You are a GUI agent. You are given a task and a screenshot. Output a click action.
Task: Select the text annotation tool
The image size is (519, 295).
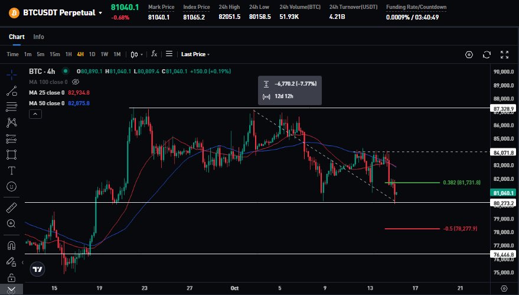click(x=11, y=170)
